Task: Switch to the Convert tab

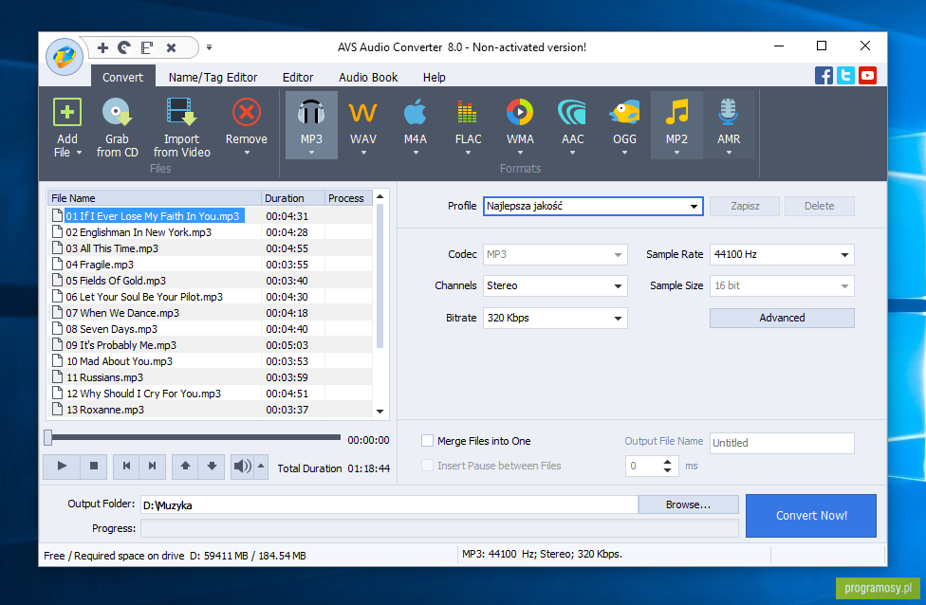Action: click(122, 78)
